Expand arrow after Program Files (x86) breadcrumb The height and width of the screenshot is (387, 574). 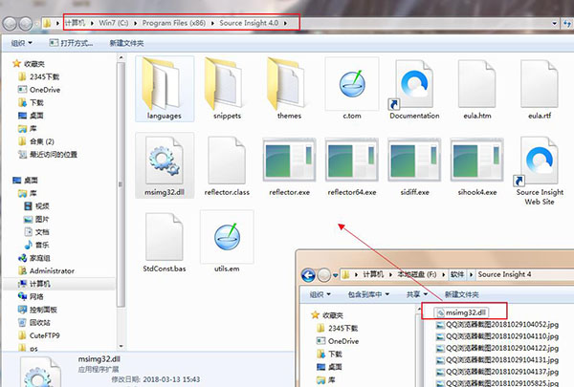[x=212, y=23]
